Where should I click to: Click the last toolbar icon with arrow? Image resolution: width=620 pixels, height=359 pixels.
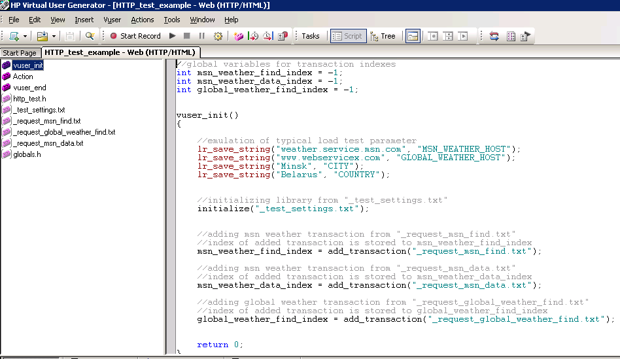(526, 36)
